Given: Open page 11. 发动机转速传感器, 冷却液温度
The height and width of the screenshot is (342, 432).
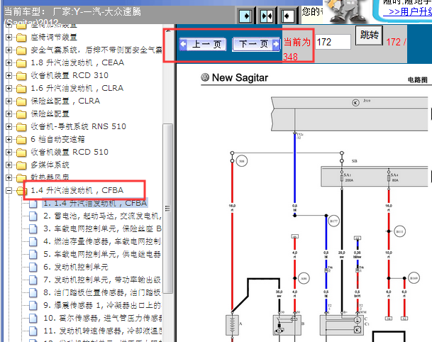Looking at the screenshot, I should 102,331.
